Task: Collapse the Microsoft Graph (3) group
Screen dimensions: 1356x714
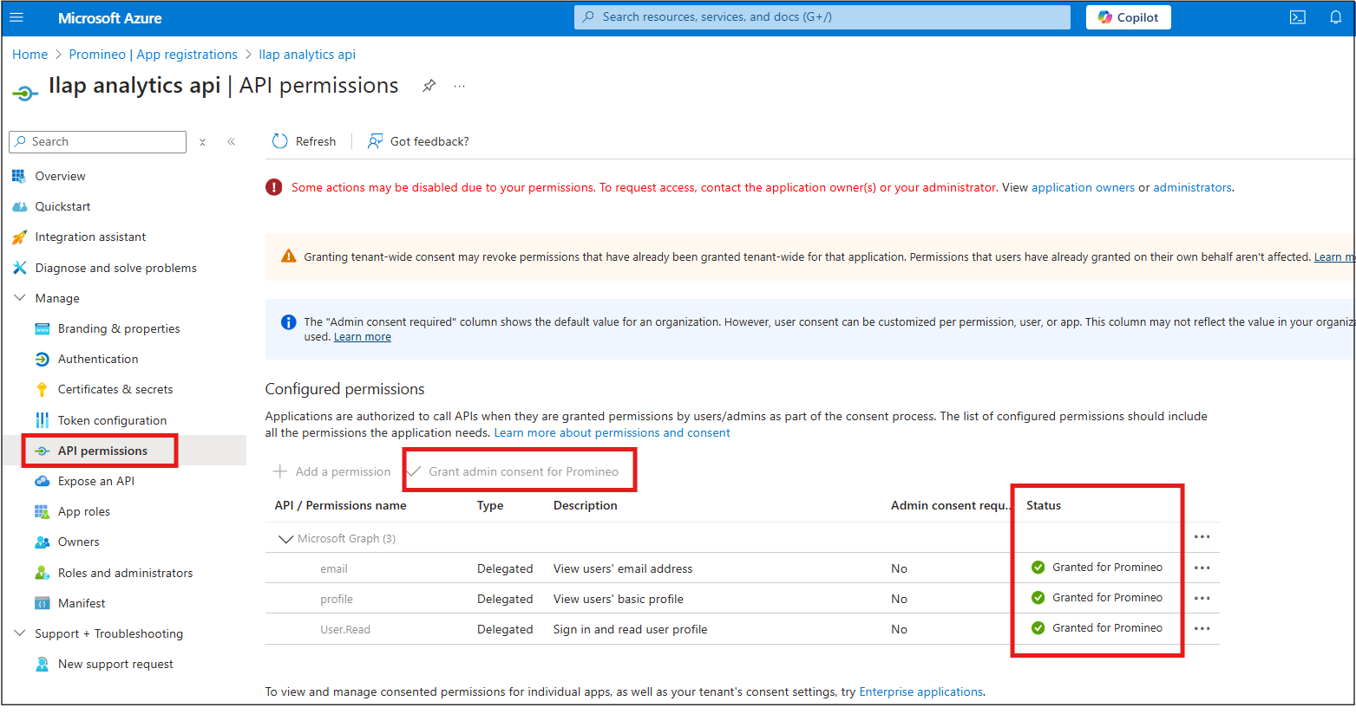Action: [x=285, y=539]
